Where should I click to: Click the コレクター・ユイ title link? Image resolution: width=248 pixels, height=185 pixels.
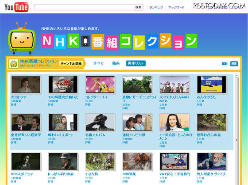point(97,97)
